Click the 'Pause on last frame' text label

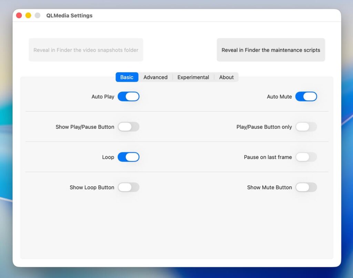click(268, 157)
